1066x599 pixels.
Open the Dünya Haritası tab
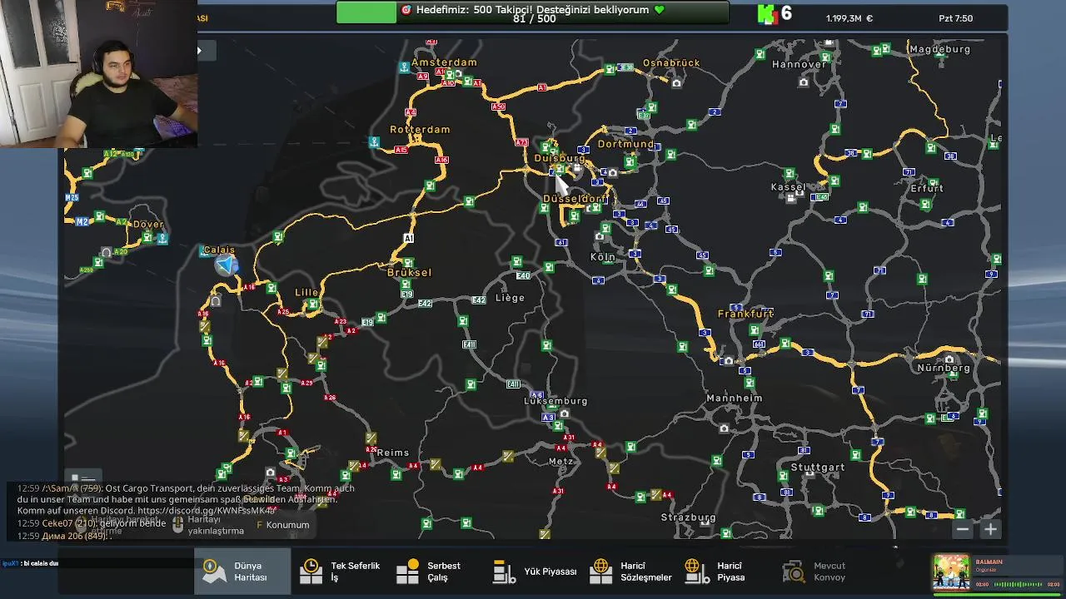(x=243, y=571)
